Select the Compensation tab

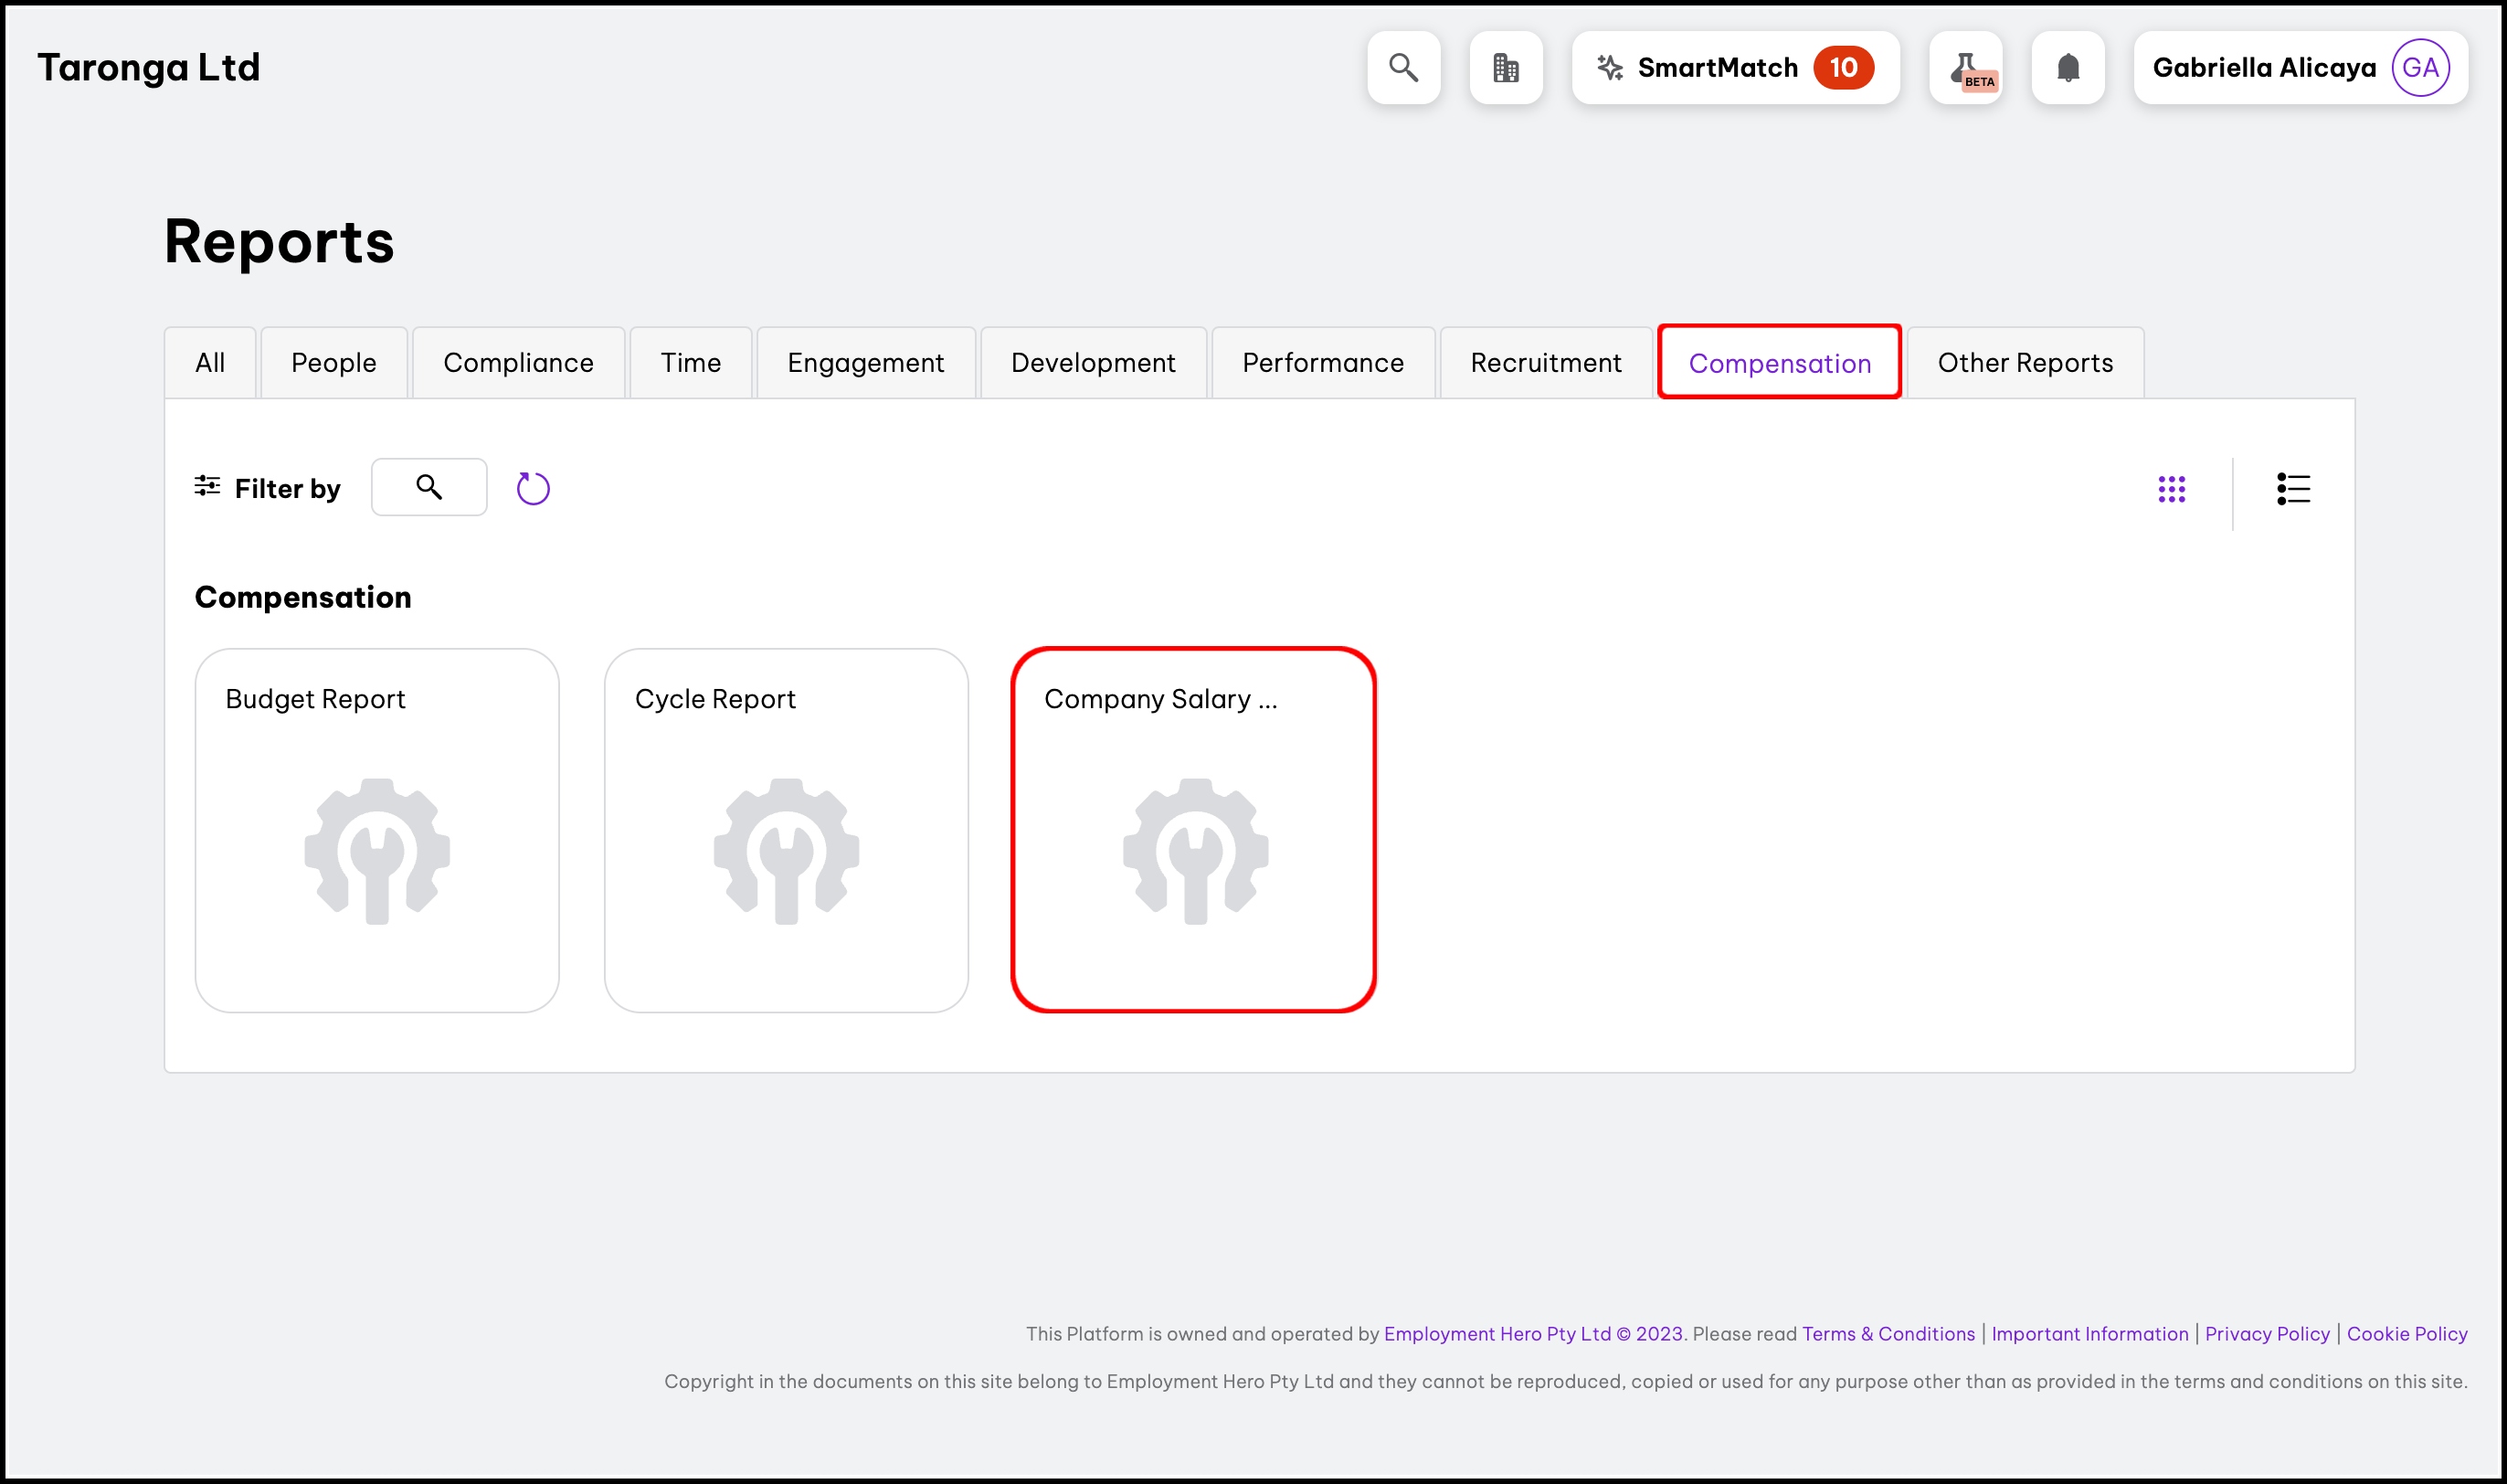pos(1778,363)
